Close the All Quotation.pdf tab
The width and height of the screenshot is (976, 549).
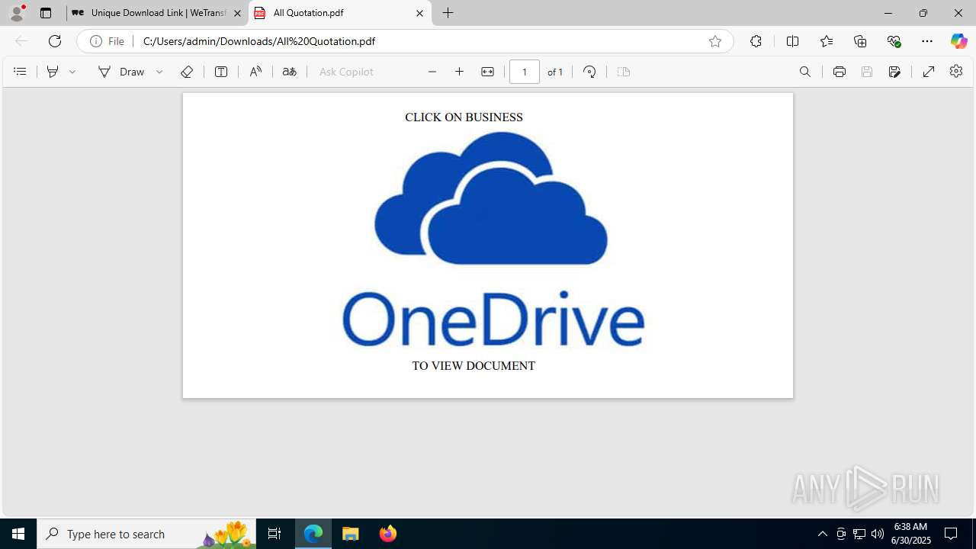click(419, 13)
